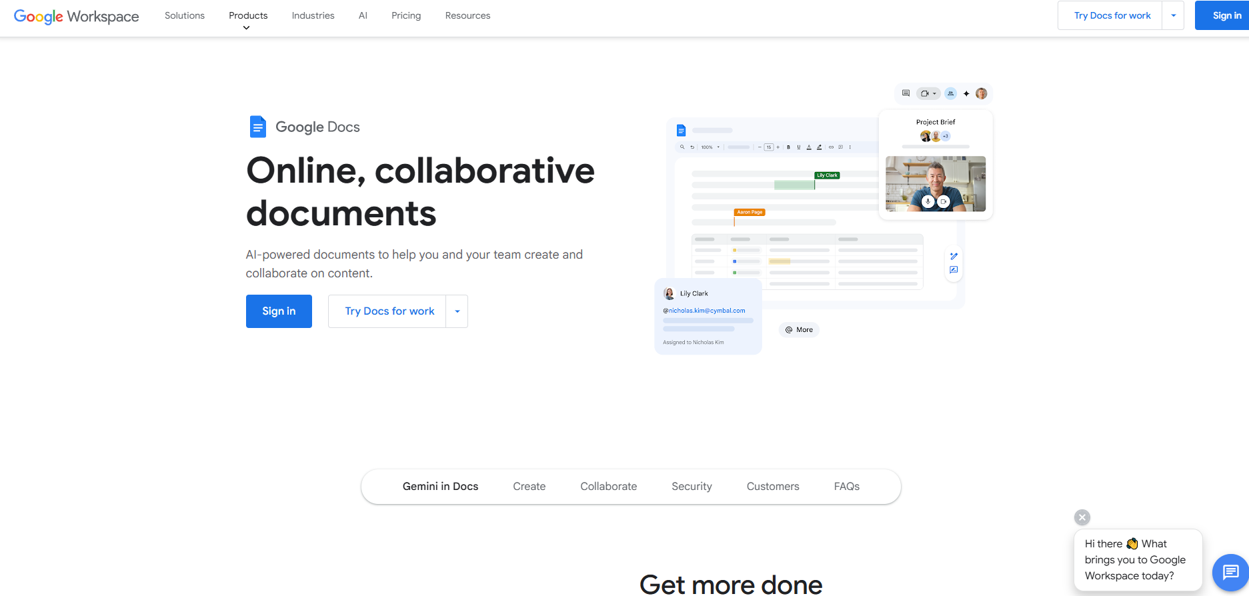Click the magnifier search icon in illustration toolbar
The image size is (1249, 596).
click(682, 147)
